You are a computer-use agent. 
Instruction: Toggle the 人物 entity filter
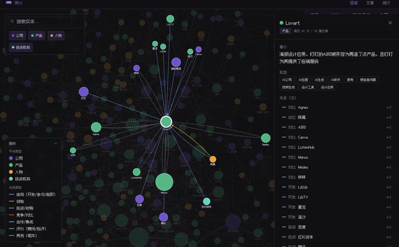(56, 36)
